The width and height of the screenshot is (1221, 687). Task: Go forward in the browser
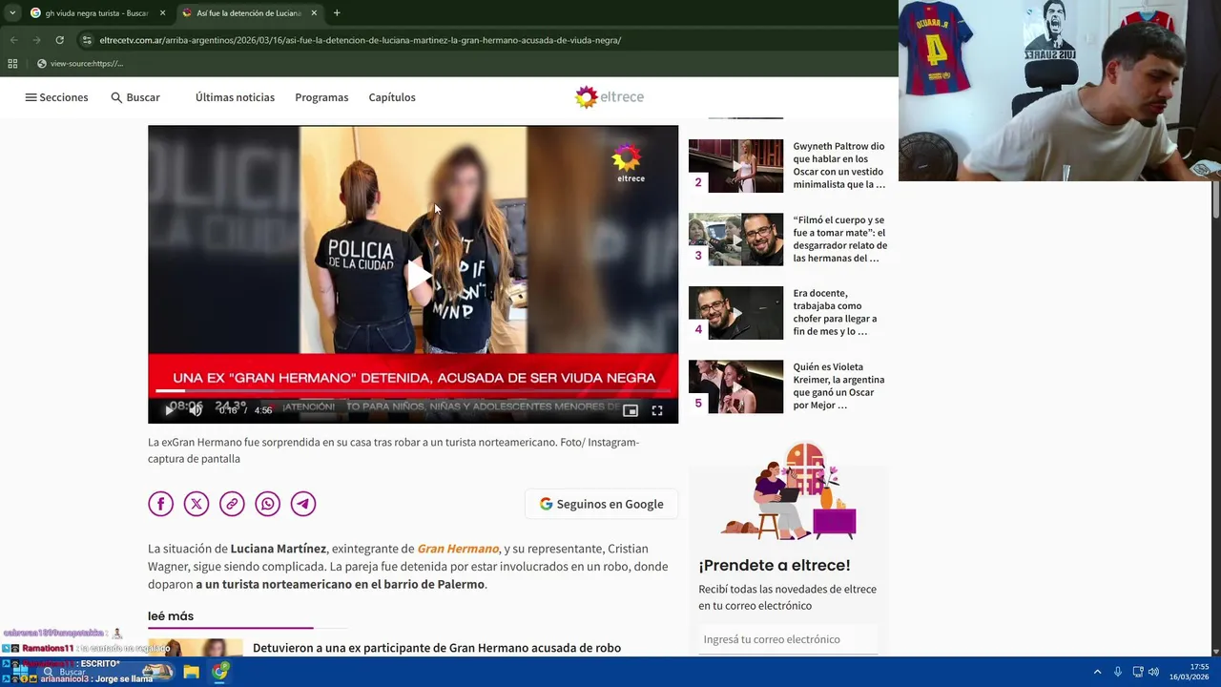36,40
